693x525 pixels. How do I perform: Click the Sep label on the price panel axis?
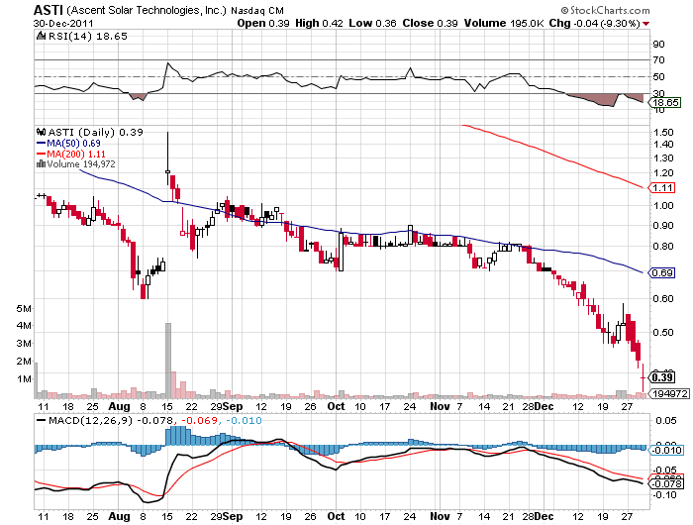(233, 406)
